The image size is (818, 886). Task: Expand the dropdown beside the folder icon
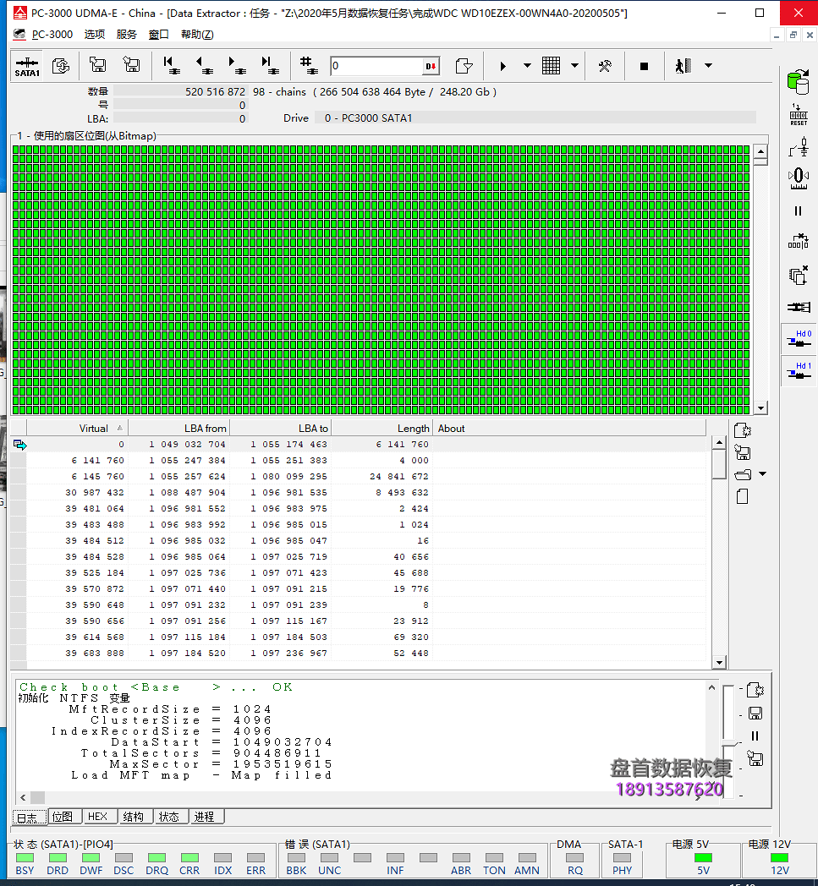[763, 474]
